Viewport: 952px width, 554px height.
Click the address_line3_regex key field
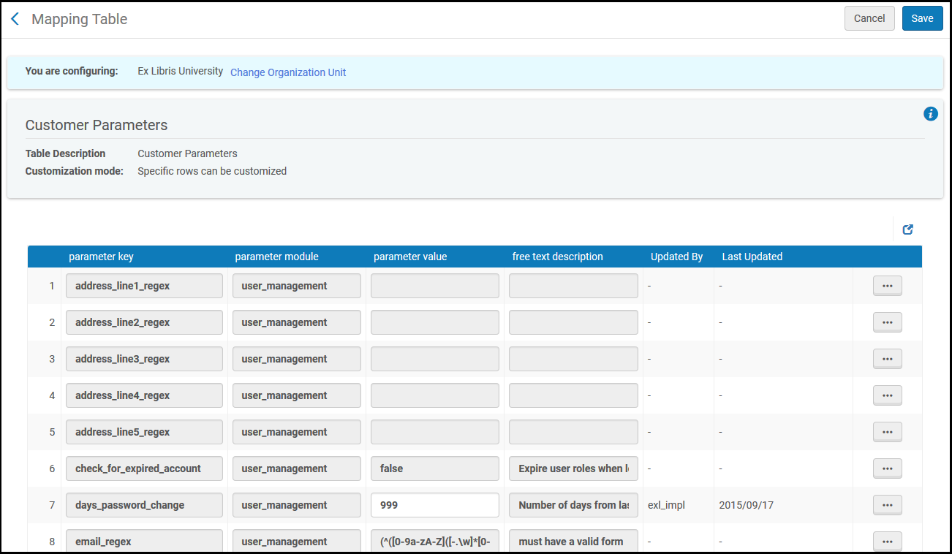click(x=144, y=359)
